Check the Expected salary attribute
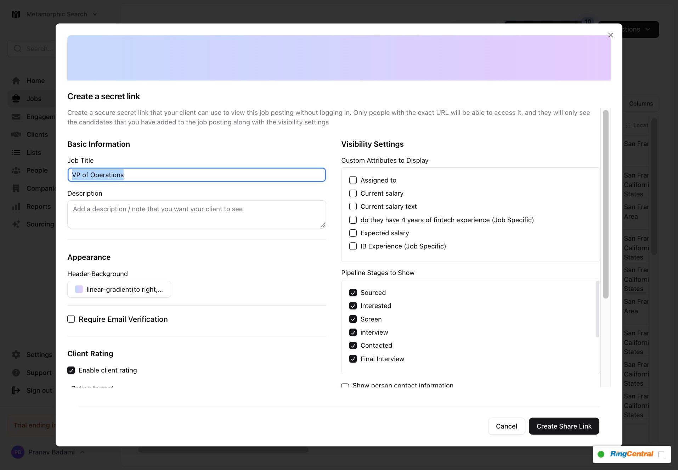Viewport: 678px width, 470px height. [x=353, y=233]
